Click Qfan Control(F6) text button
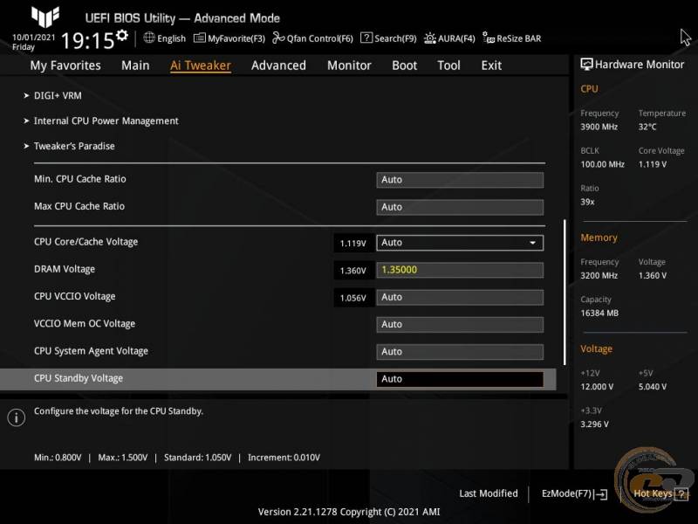 click(319, 38)
